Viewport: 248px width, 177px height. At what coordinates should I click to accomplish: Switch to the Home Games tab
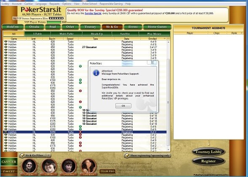pos(157,27)
